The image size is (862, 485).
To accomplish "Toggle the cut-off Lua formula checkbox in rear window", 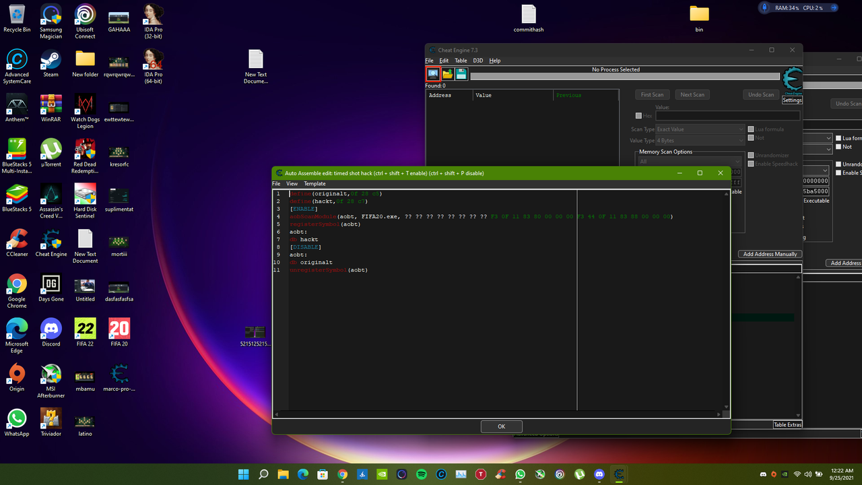I will (x=838, y=137).
